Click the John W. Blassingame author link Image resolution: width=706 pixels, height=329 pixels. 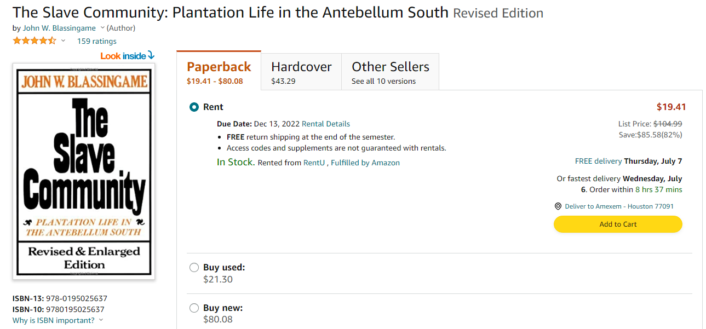click(59, 28)
